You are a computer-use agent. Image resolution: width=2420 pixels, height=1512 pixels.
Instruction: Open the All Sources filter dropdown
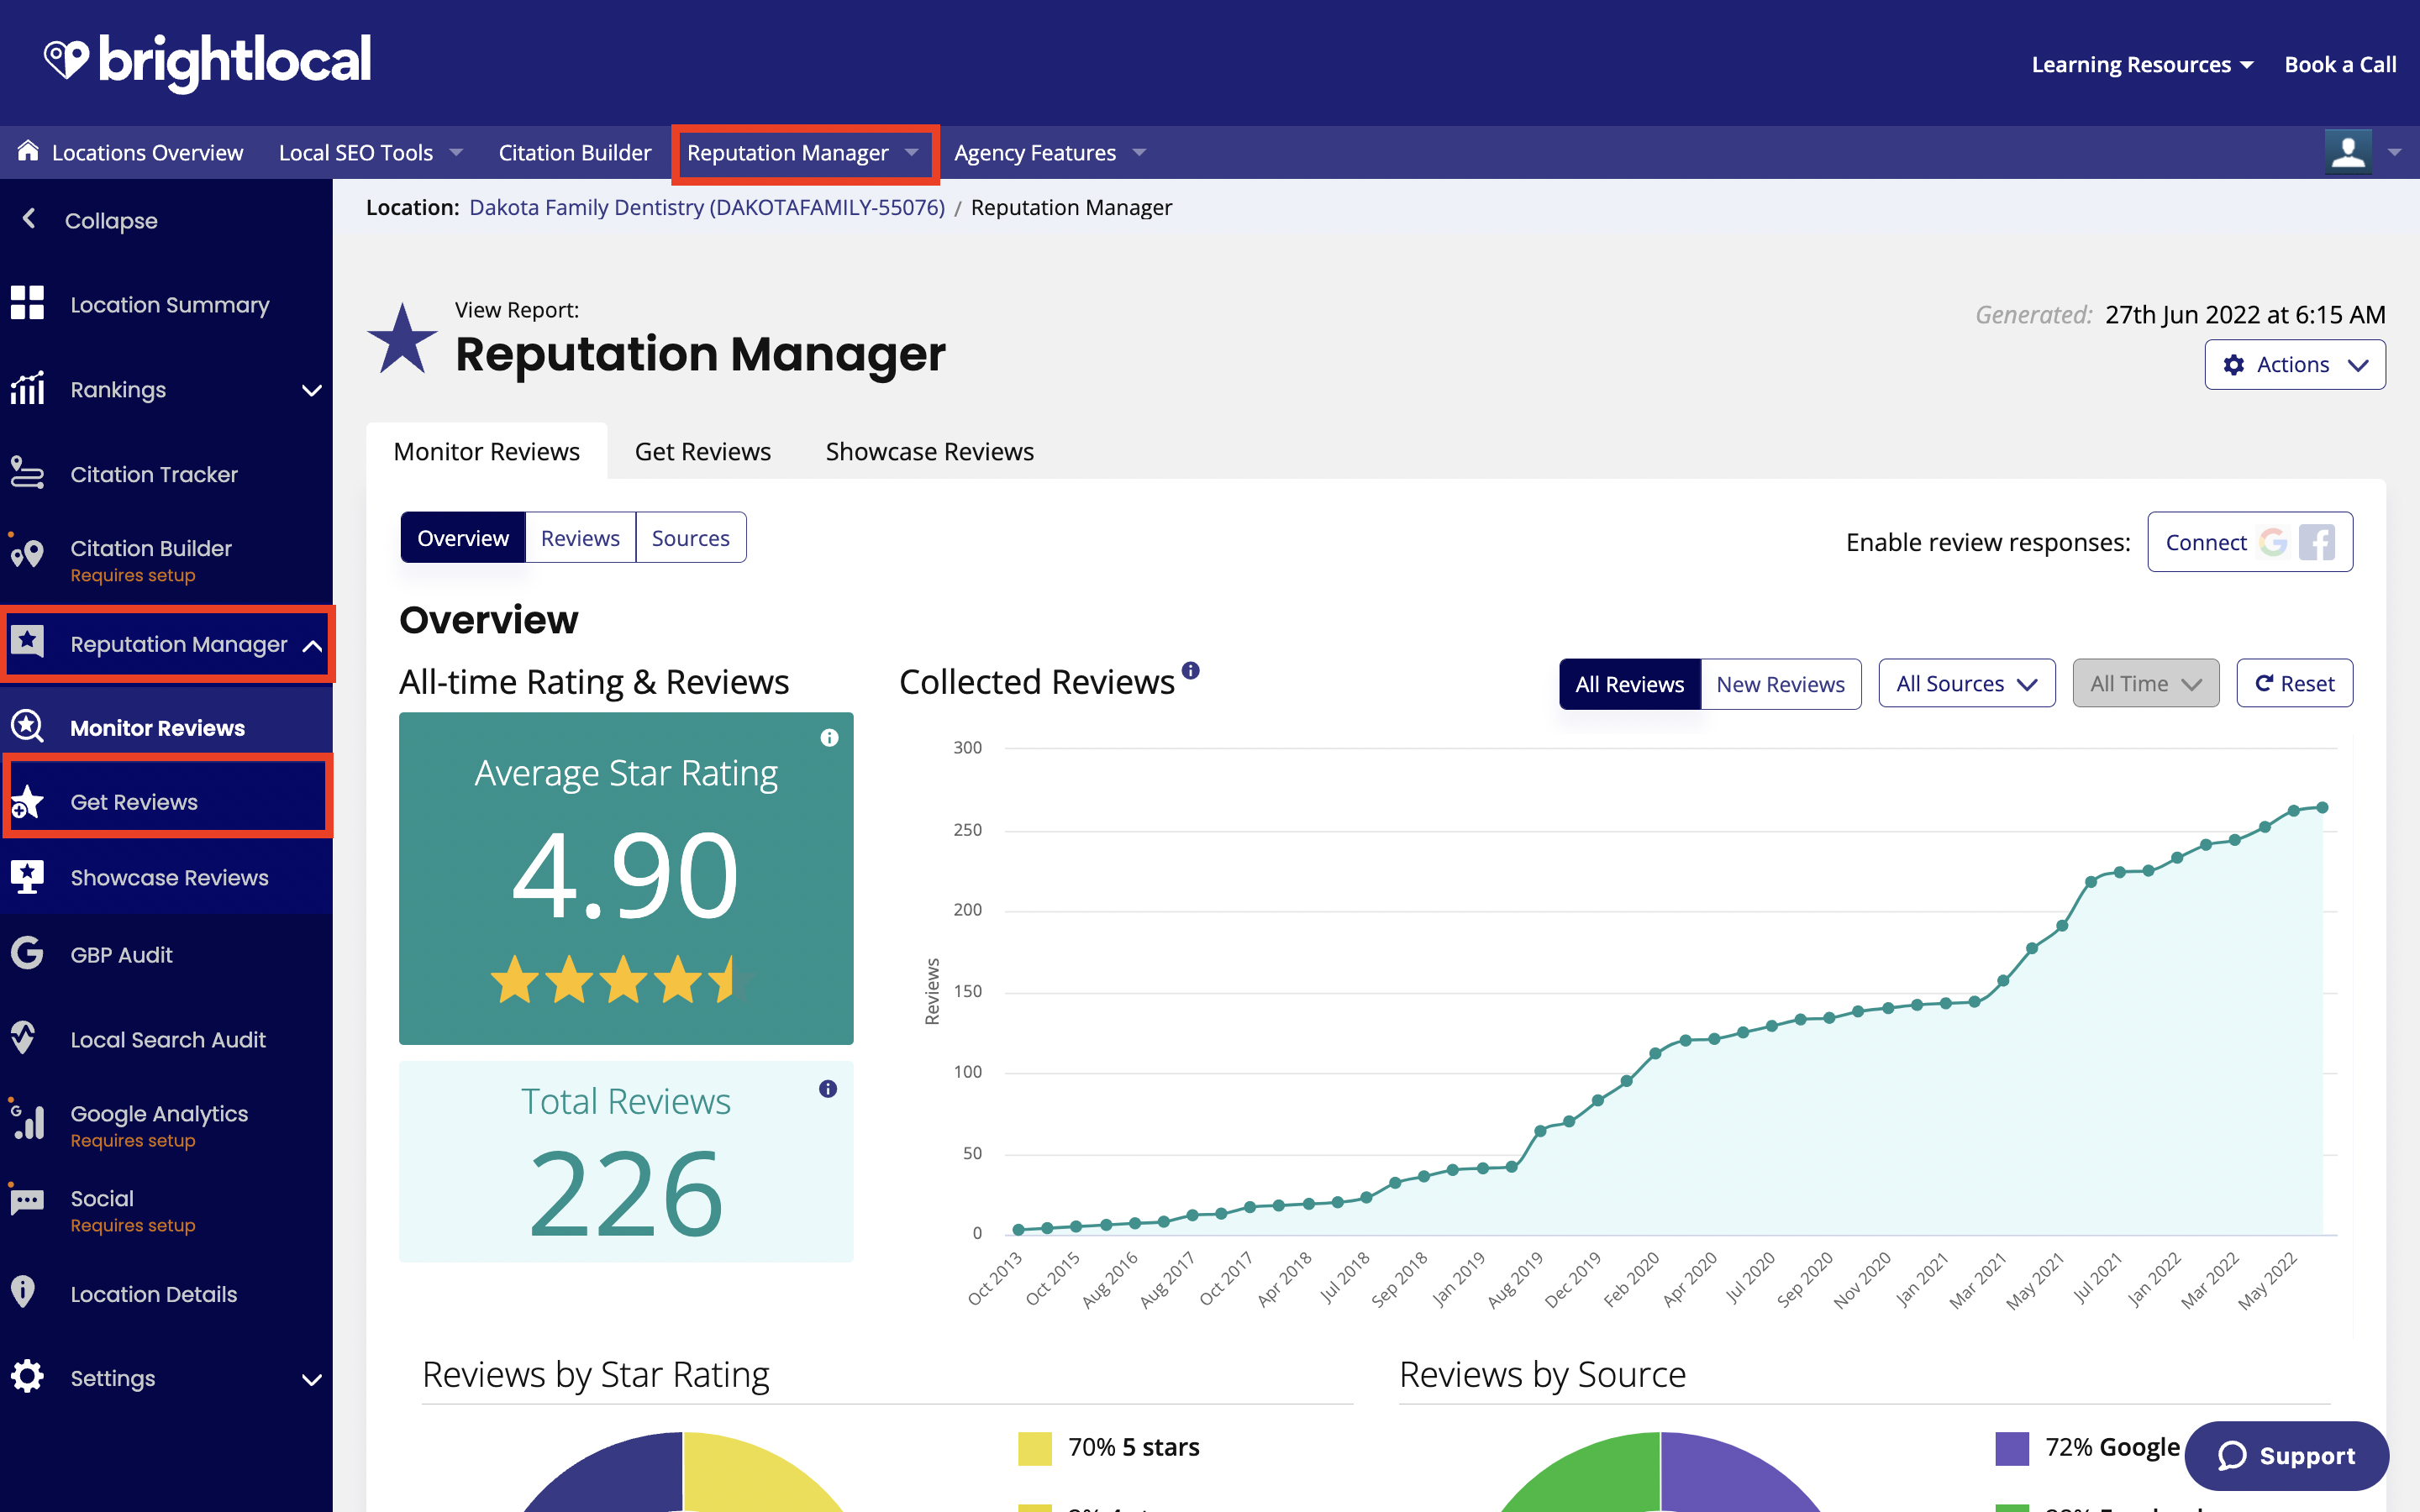click(x=1966, y=684)
